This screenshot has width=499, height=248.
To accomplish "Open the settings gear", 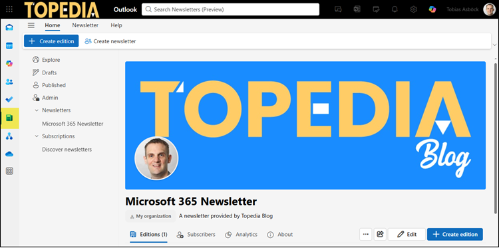I will point(413,9).
